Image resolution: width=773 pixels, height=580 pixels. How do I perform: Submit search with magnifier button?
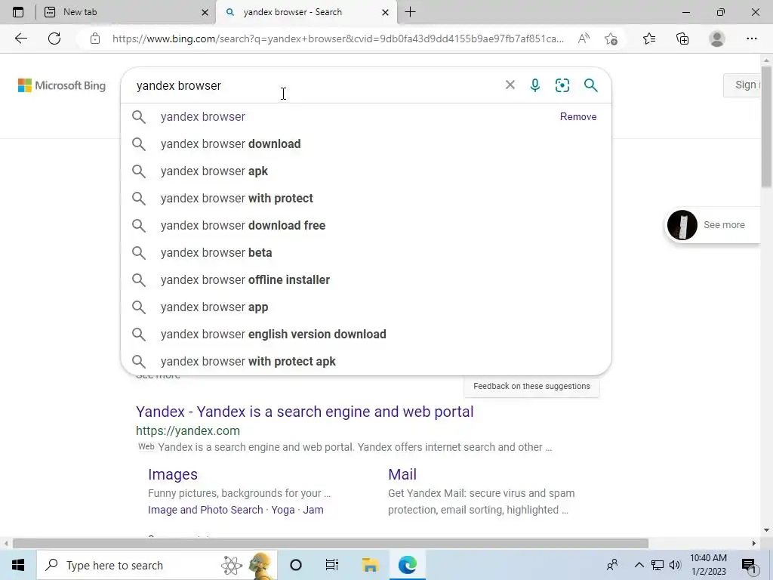(590, 85)
